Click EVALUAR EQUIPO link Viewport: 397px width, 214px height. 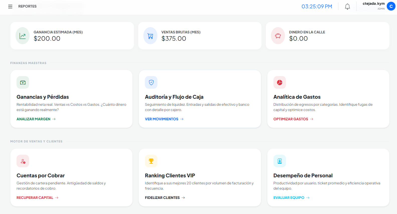click(x=289, y=197)
